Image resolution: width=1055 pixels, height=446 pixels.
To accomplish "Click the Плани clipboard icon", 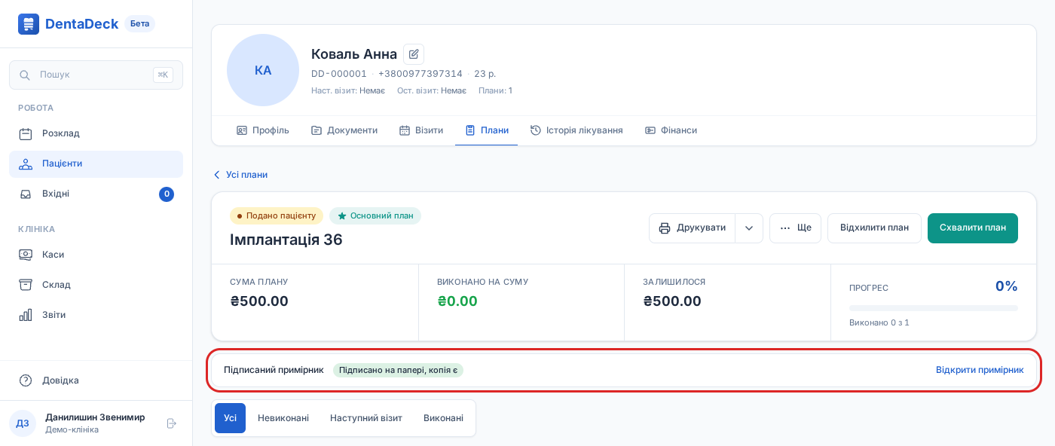I will click(x=470, y=130).
